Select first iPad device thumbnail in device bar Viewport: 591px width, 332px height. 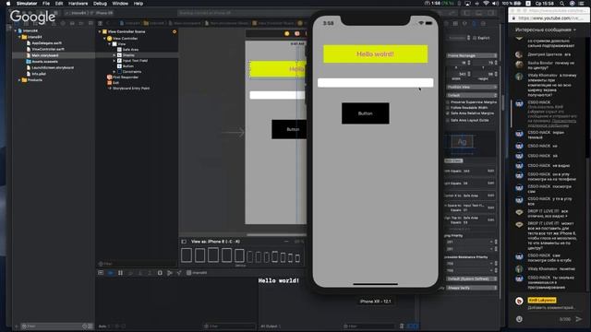tap(187, 255)
